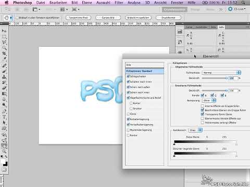The image size is (250, 187).
Task: Toggle the Schlagschatten layer style
Action: (x=128, y=76)
